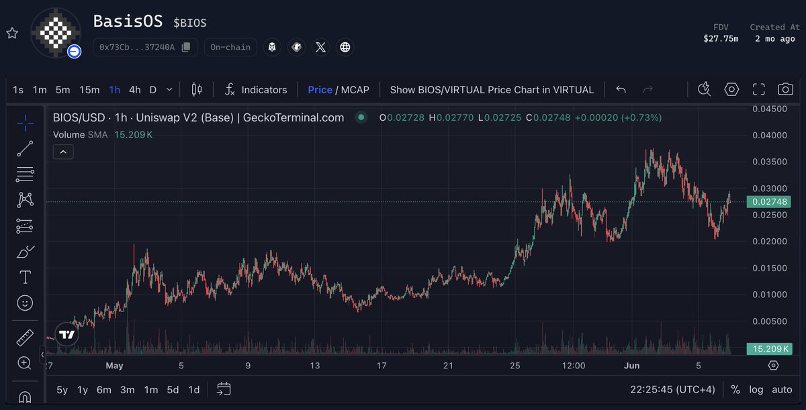Select the brush drawing tool
This screenshot has width=806, height=410.
[25, 252]
